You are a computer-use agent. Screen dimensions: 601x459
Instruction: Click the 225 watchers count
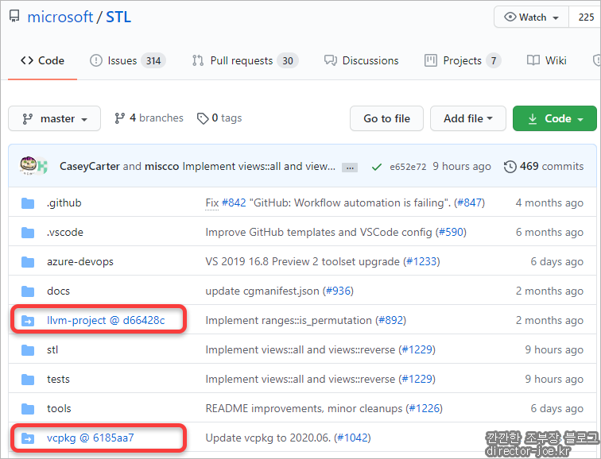[x=586, y=17]
